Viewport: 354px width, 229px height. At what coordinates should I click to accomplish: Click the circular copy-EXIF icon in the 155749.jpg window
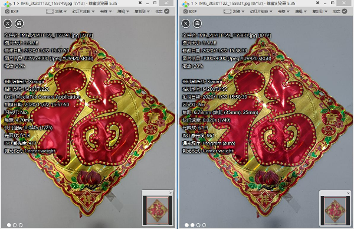[19, 24]
